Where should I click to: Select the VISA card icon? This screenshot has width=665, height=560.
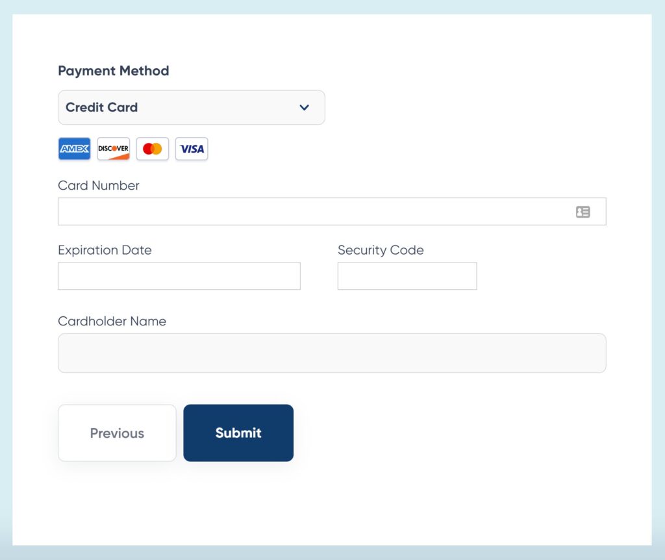191,149
